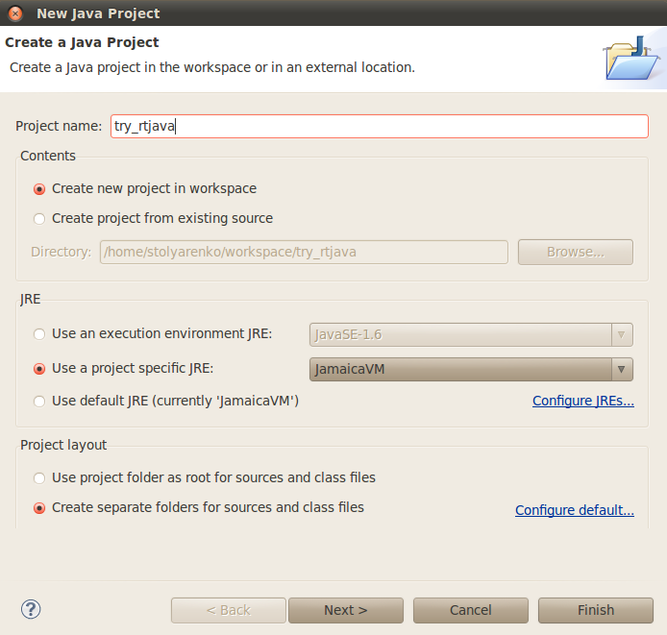Click the Next button
This screenshot has height=635, width=667.
click(346, 610)
